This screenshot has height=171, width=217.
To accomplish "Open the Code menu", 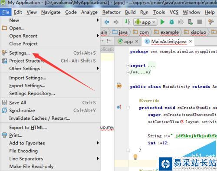I will [71, 12].
